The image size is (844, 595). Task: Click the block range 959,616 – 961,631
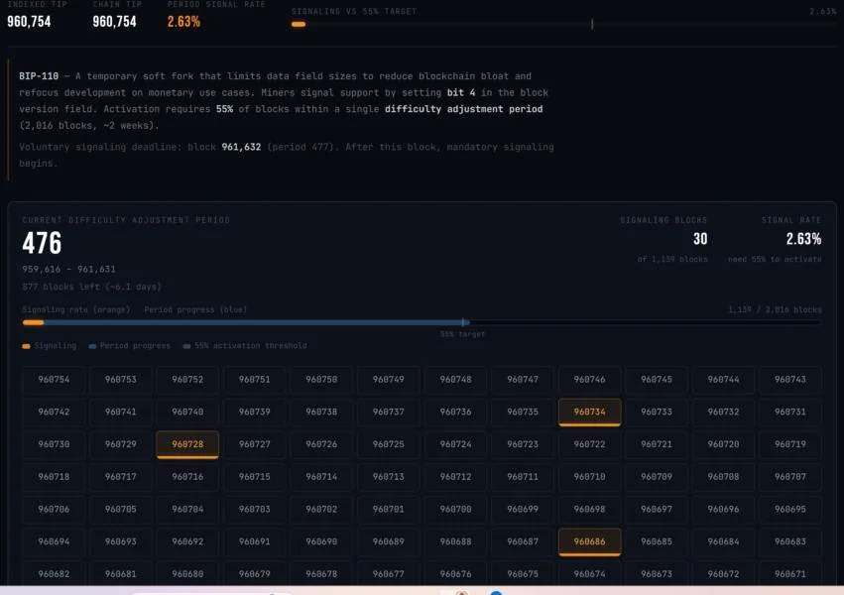(x=68, y=269)
